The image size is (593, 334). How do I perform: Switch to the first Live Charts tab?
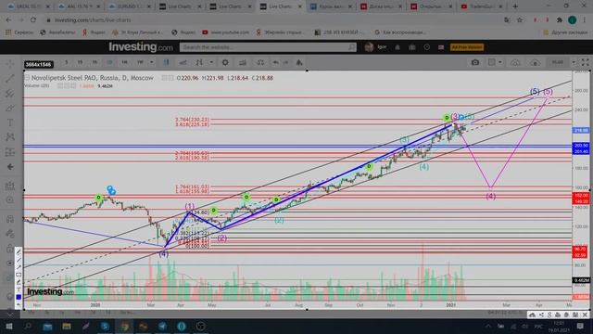180,6
